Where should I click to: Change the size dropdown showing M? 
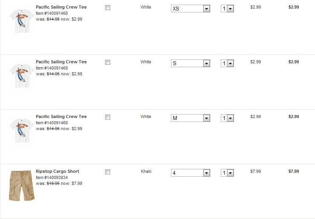tap(190, 118)
